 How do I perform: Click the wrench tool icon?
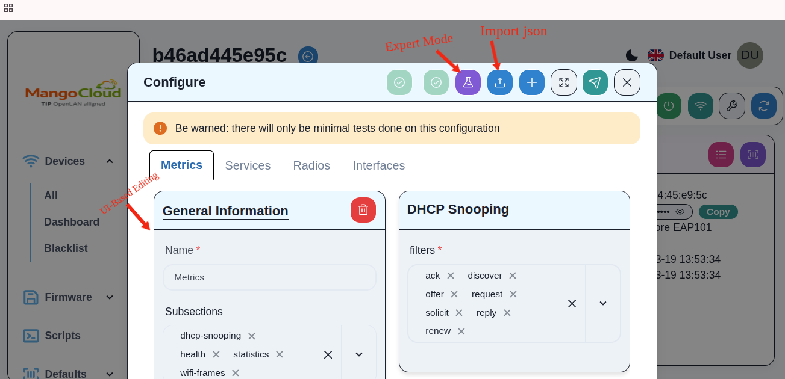tap(731, 106)
